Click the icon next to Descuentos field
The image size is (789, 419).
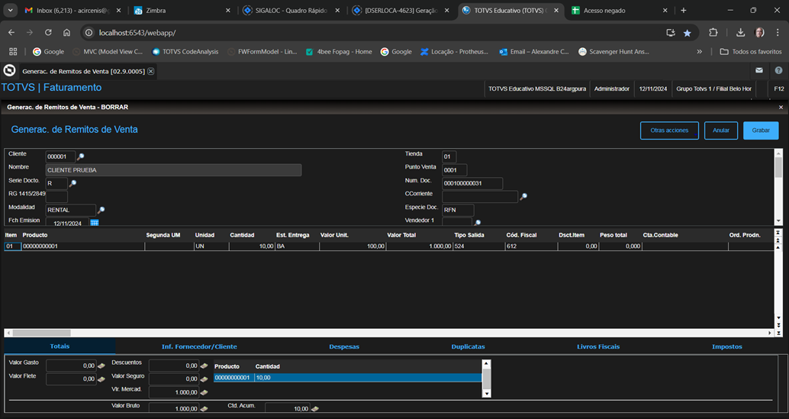point(204,366)
